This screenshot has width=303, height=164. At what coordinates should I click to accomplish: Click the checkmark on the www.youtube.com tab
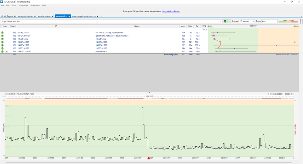pyautogui.click(x=35, y=16)
